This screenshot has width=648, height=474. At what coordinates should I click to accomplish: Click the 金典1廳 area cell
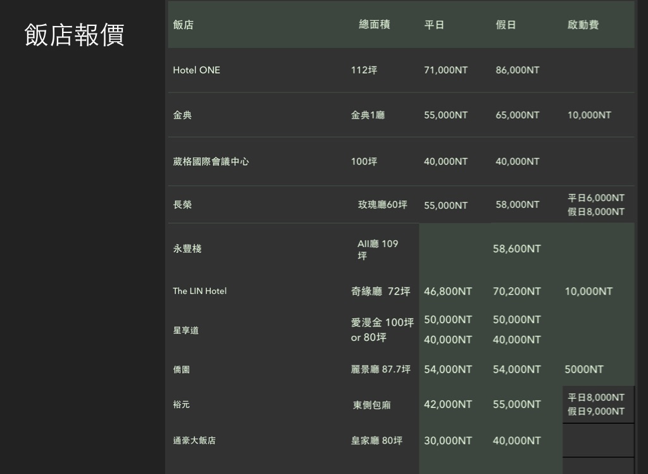tap(368, 115)
